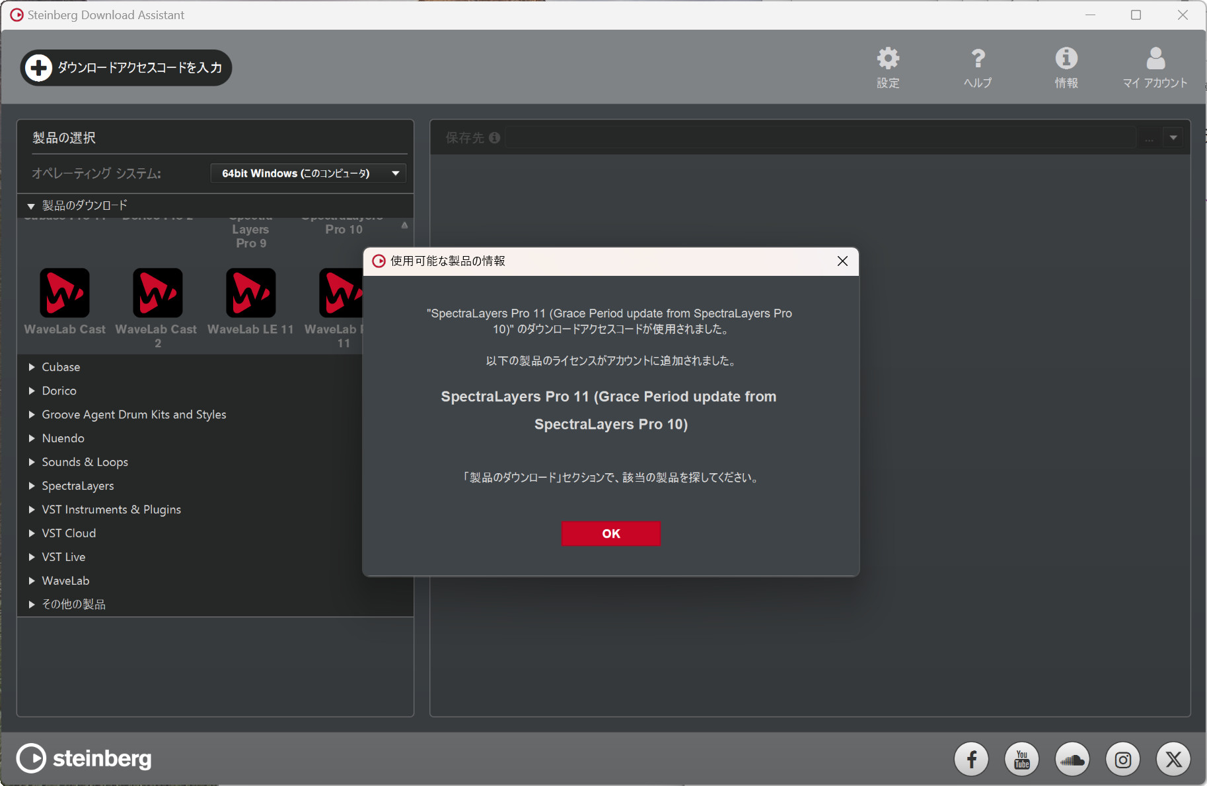Open Steinberg SoundCloud icon

click(x=1072, y=759)
